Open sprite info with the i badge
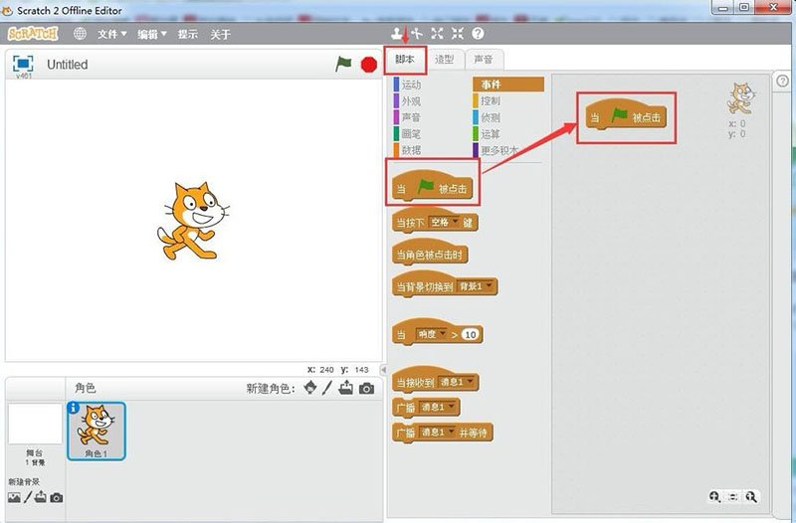 (74, 407)
